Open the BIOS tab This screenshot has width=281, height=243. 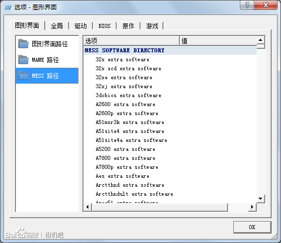point(104,26)
